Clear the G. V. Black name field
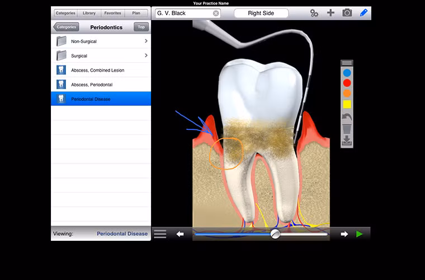 pyautogui.click(x=216, y=13)
